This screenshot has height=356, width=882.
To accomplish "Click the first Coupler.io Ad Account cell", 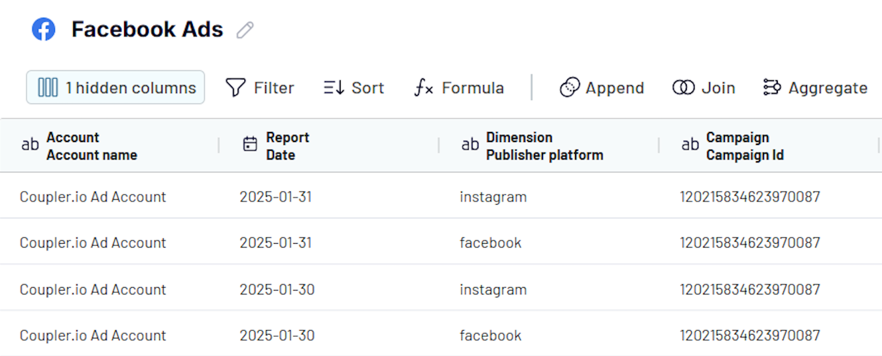I will click(x=93, y=197).
